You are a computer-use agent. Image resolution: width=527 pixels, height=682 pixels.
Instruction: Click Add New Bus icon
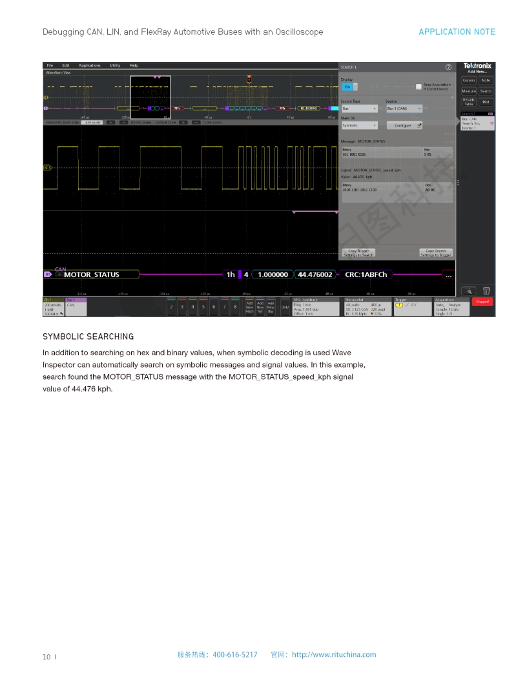271,307
